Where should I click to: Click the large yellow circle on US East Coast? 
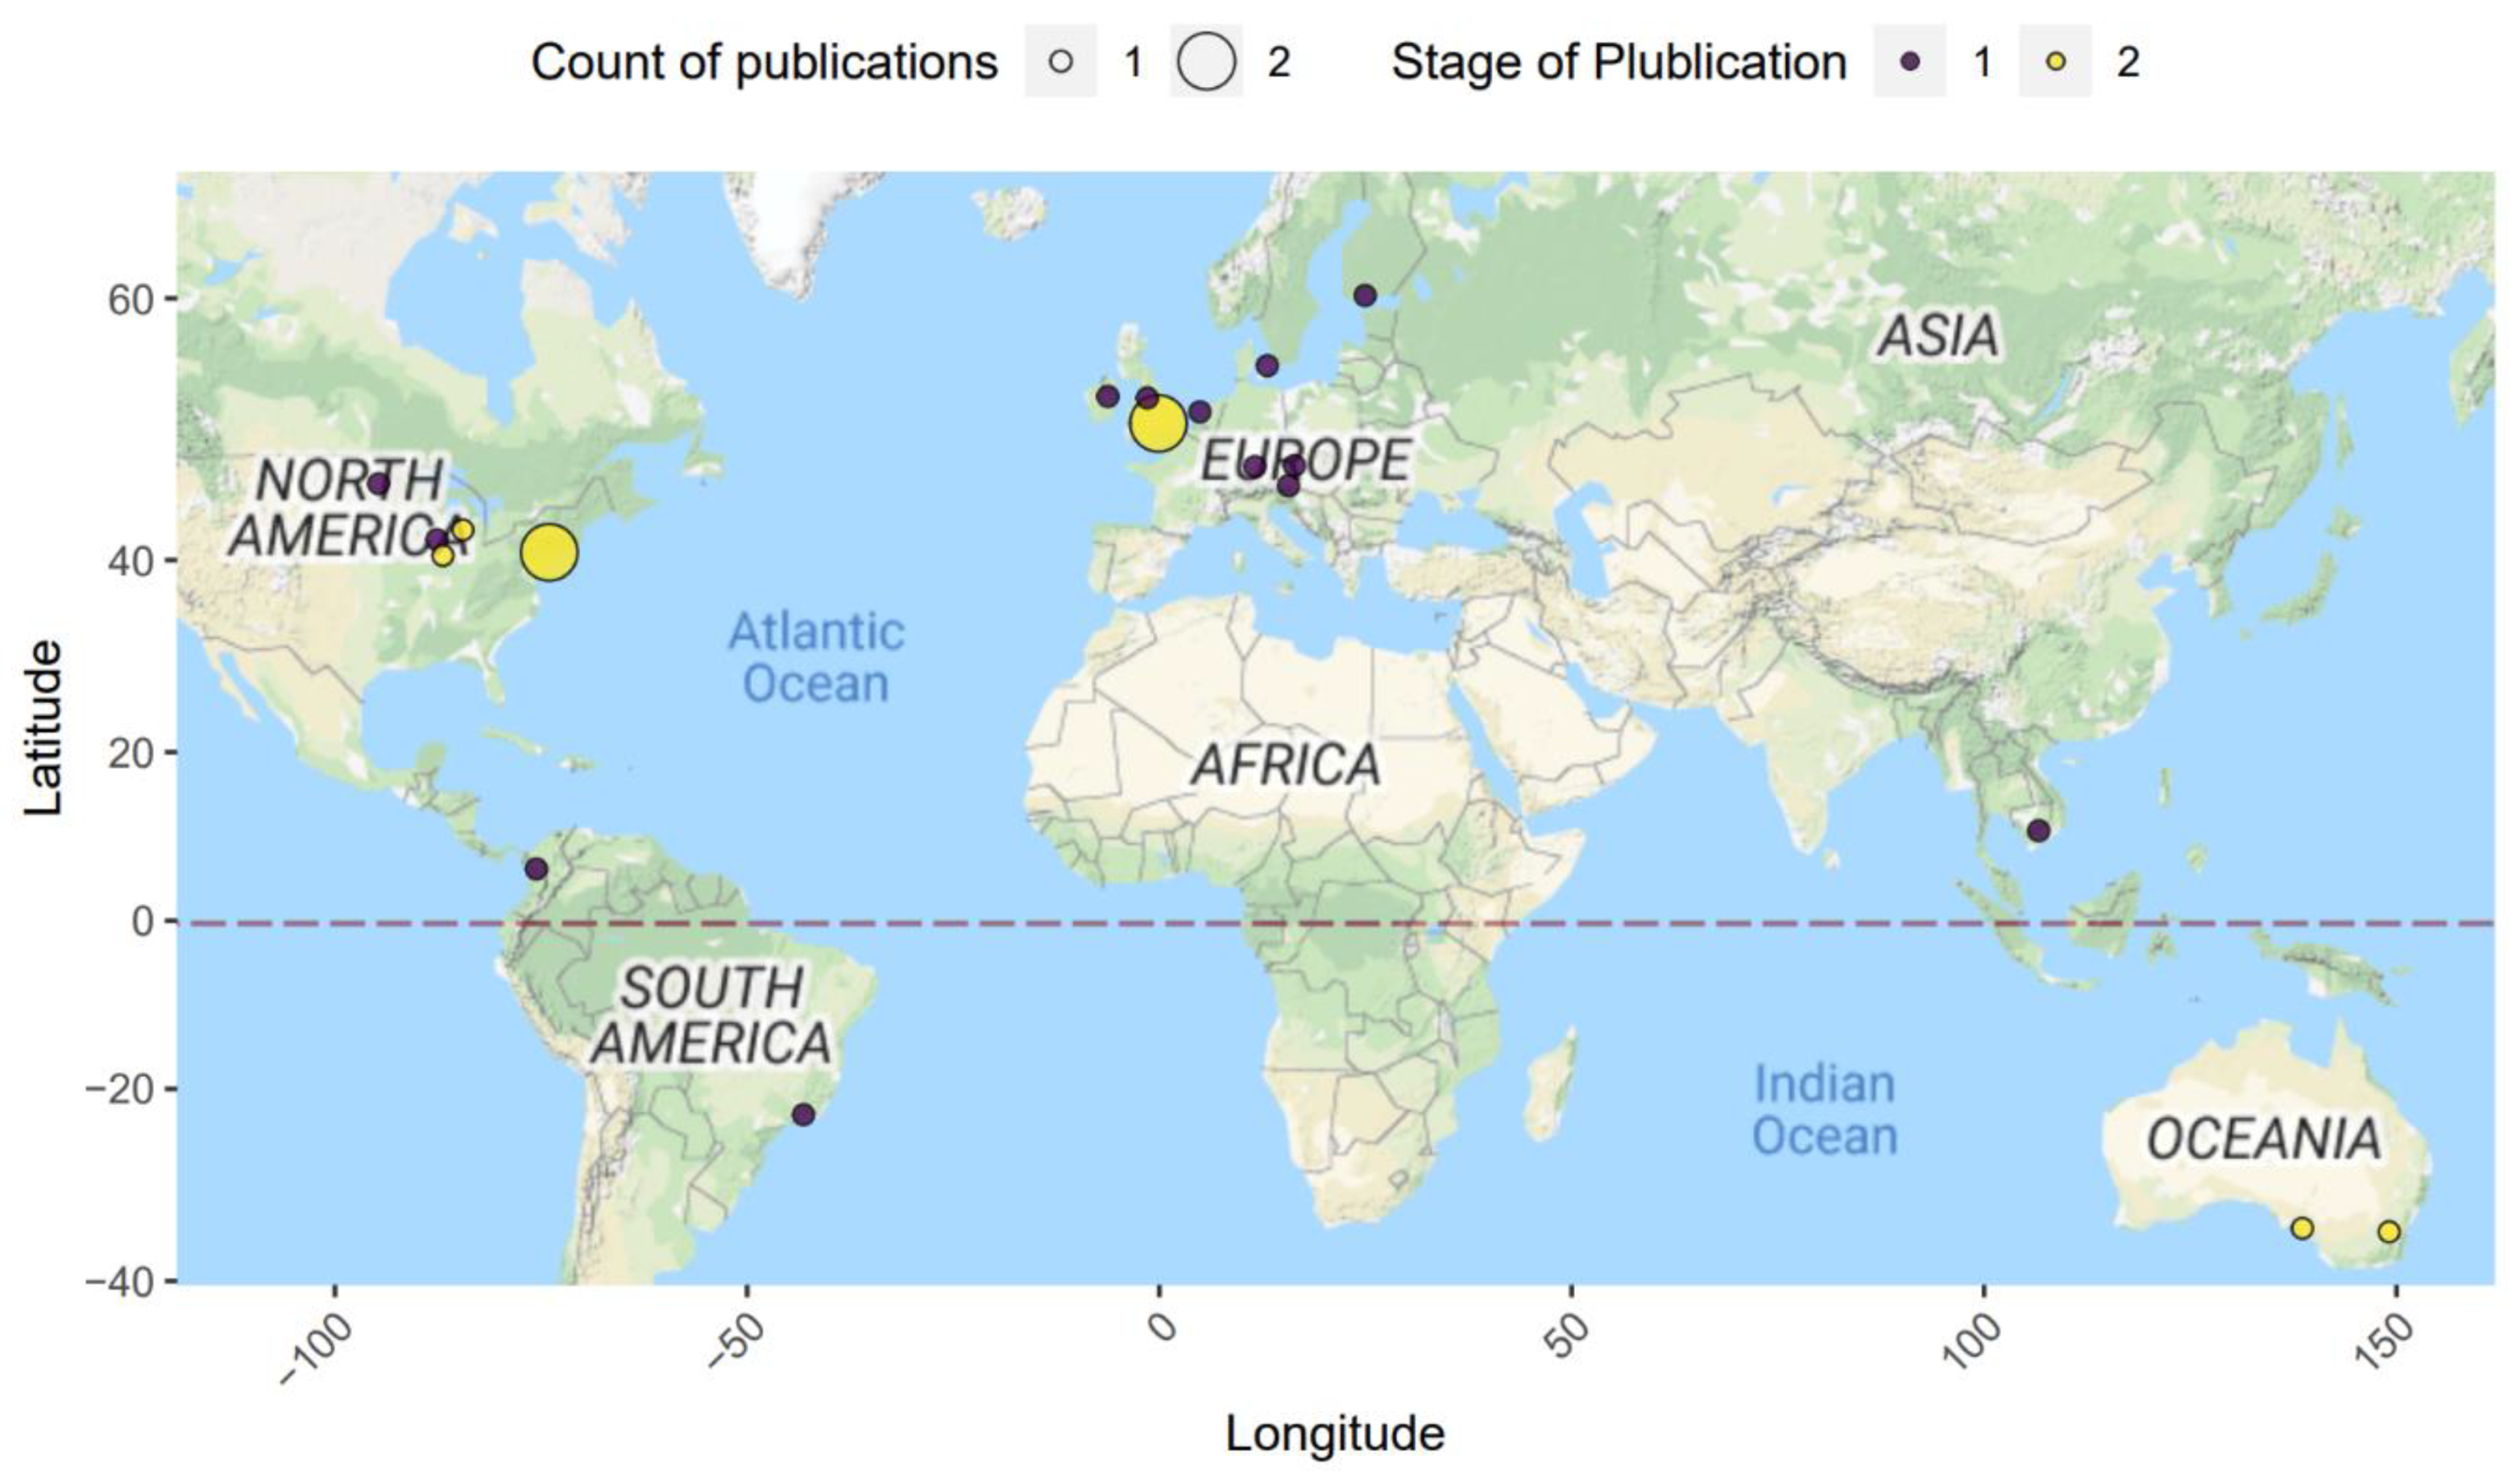[x=549, y=552]
